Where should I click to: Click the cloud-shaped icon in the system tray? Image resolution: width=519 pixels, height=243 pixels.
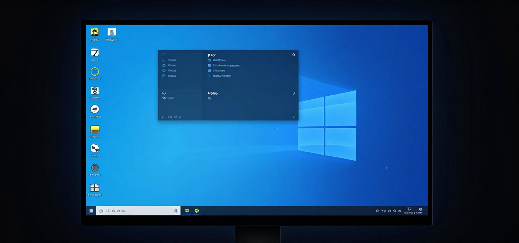point(377,211)
